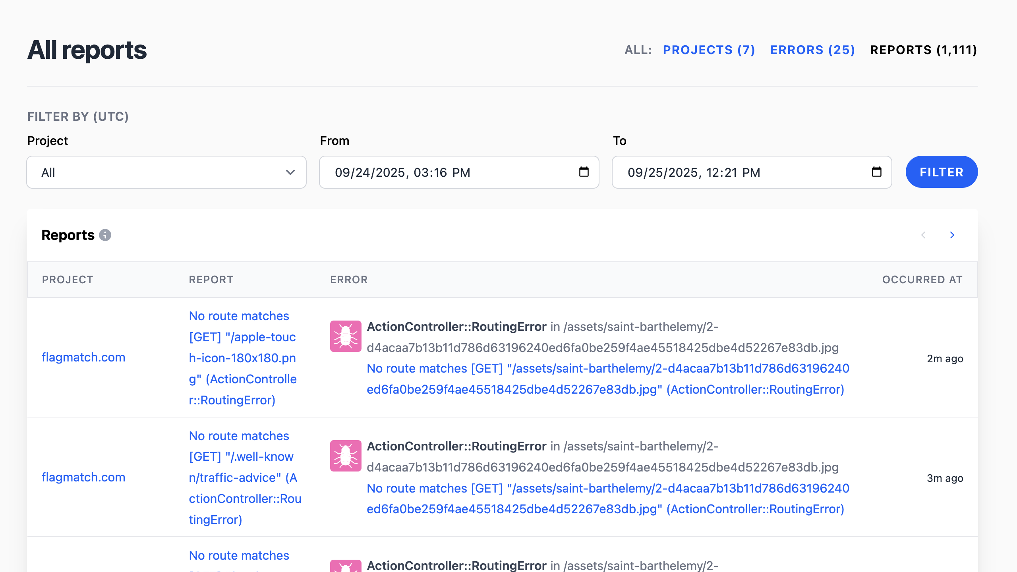Open error message link in 2m ago row
This screenshot has width=1017, height=572.
coord(608,379)
